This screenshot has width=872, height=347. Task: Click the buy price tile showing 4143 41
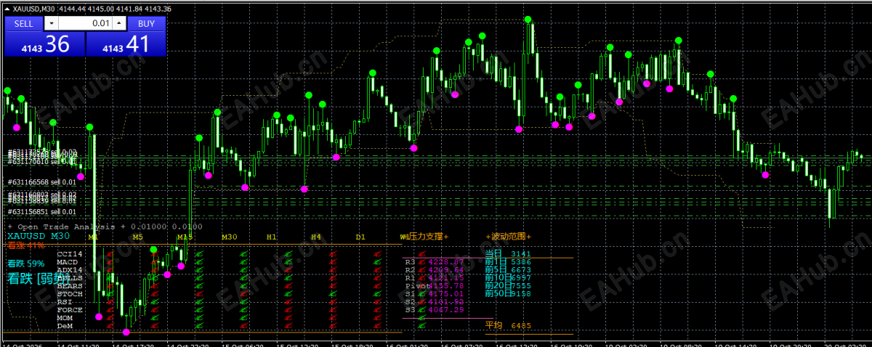tap(126, 44)
